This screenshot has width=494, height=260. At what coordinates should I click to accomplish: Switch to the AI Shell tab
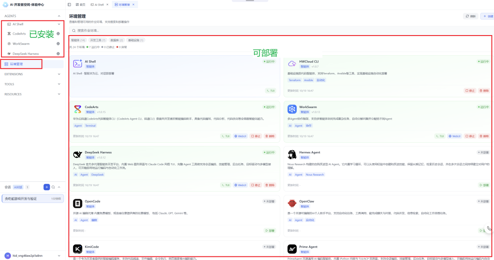point(97,5)
